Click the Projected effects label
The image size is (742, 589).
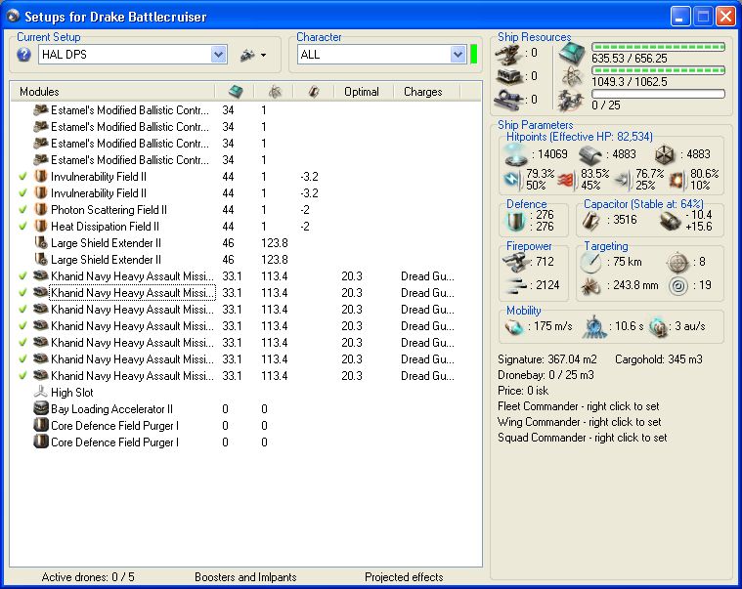404,577
